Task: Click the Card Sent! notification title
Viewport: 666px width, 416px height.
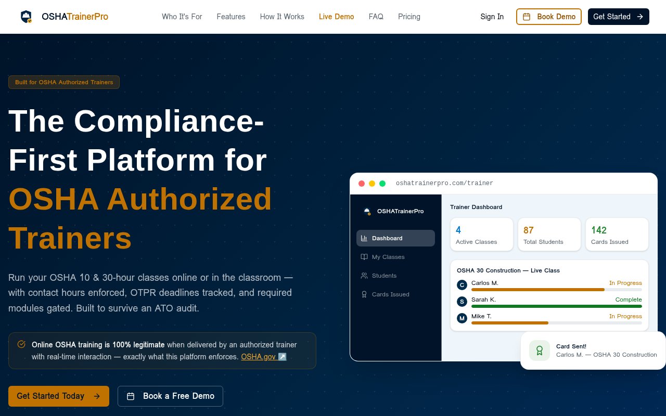Action: tap(571, 346)
